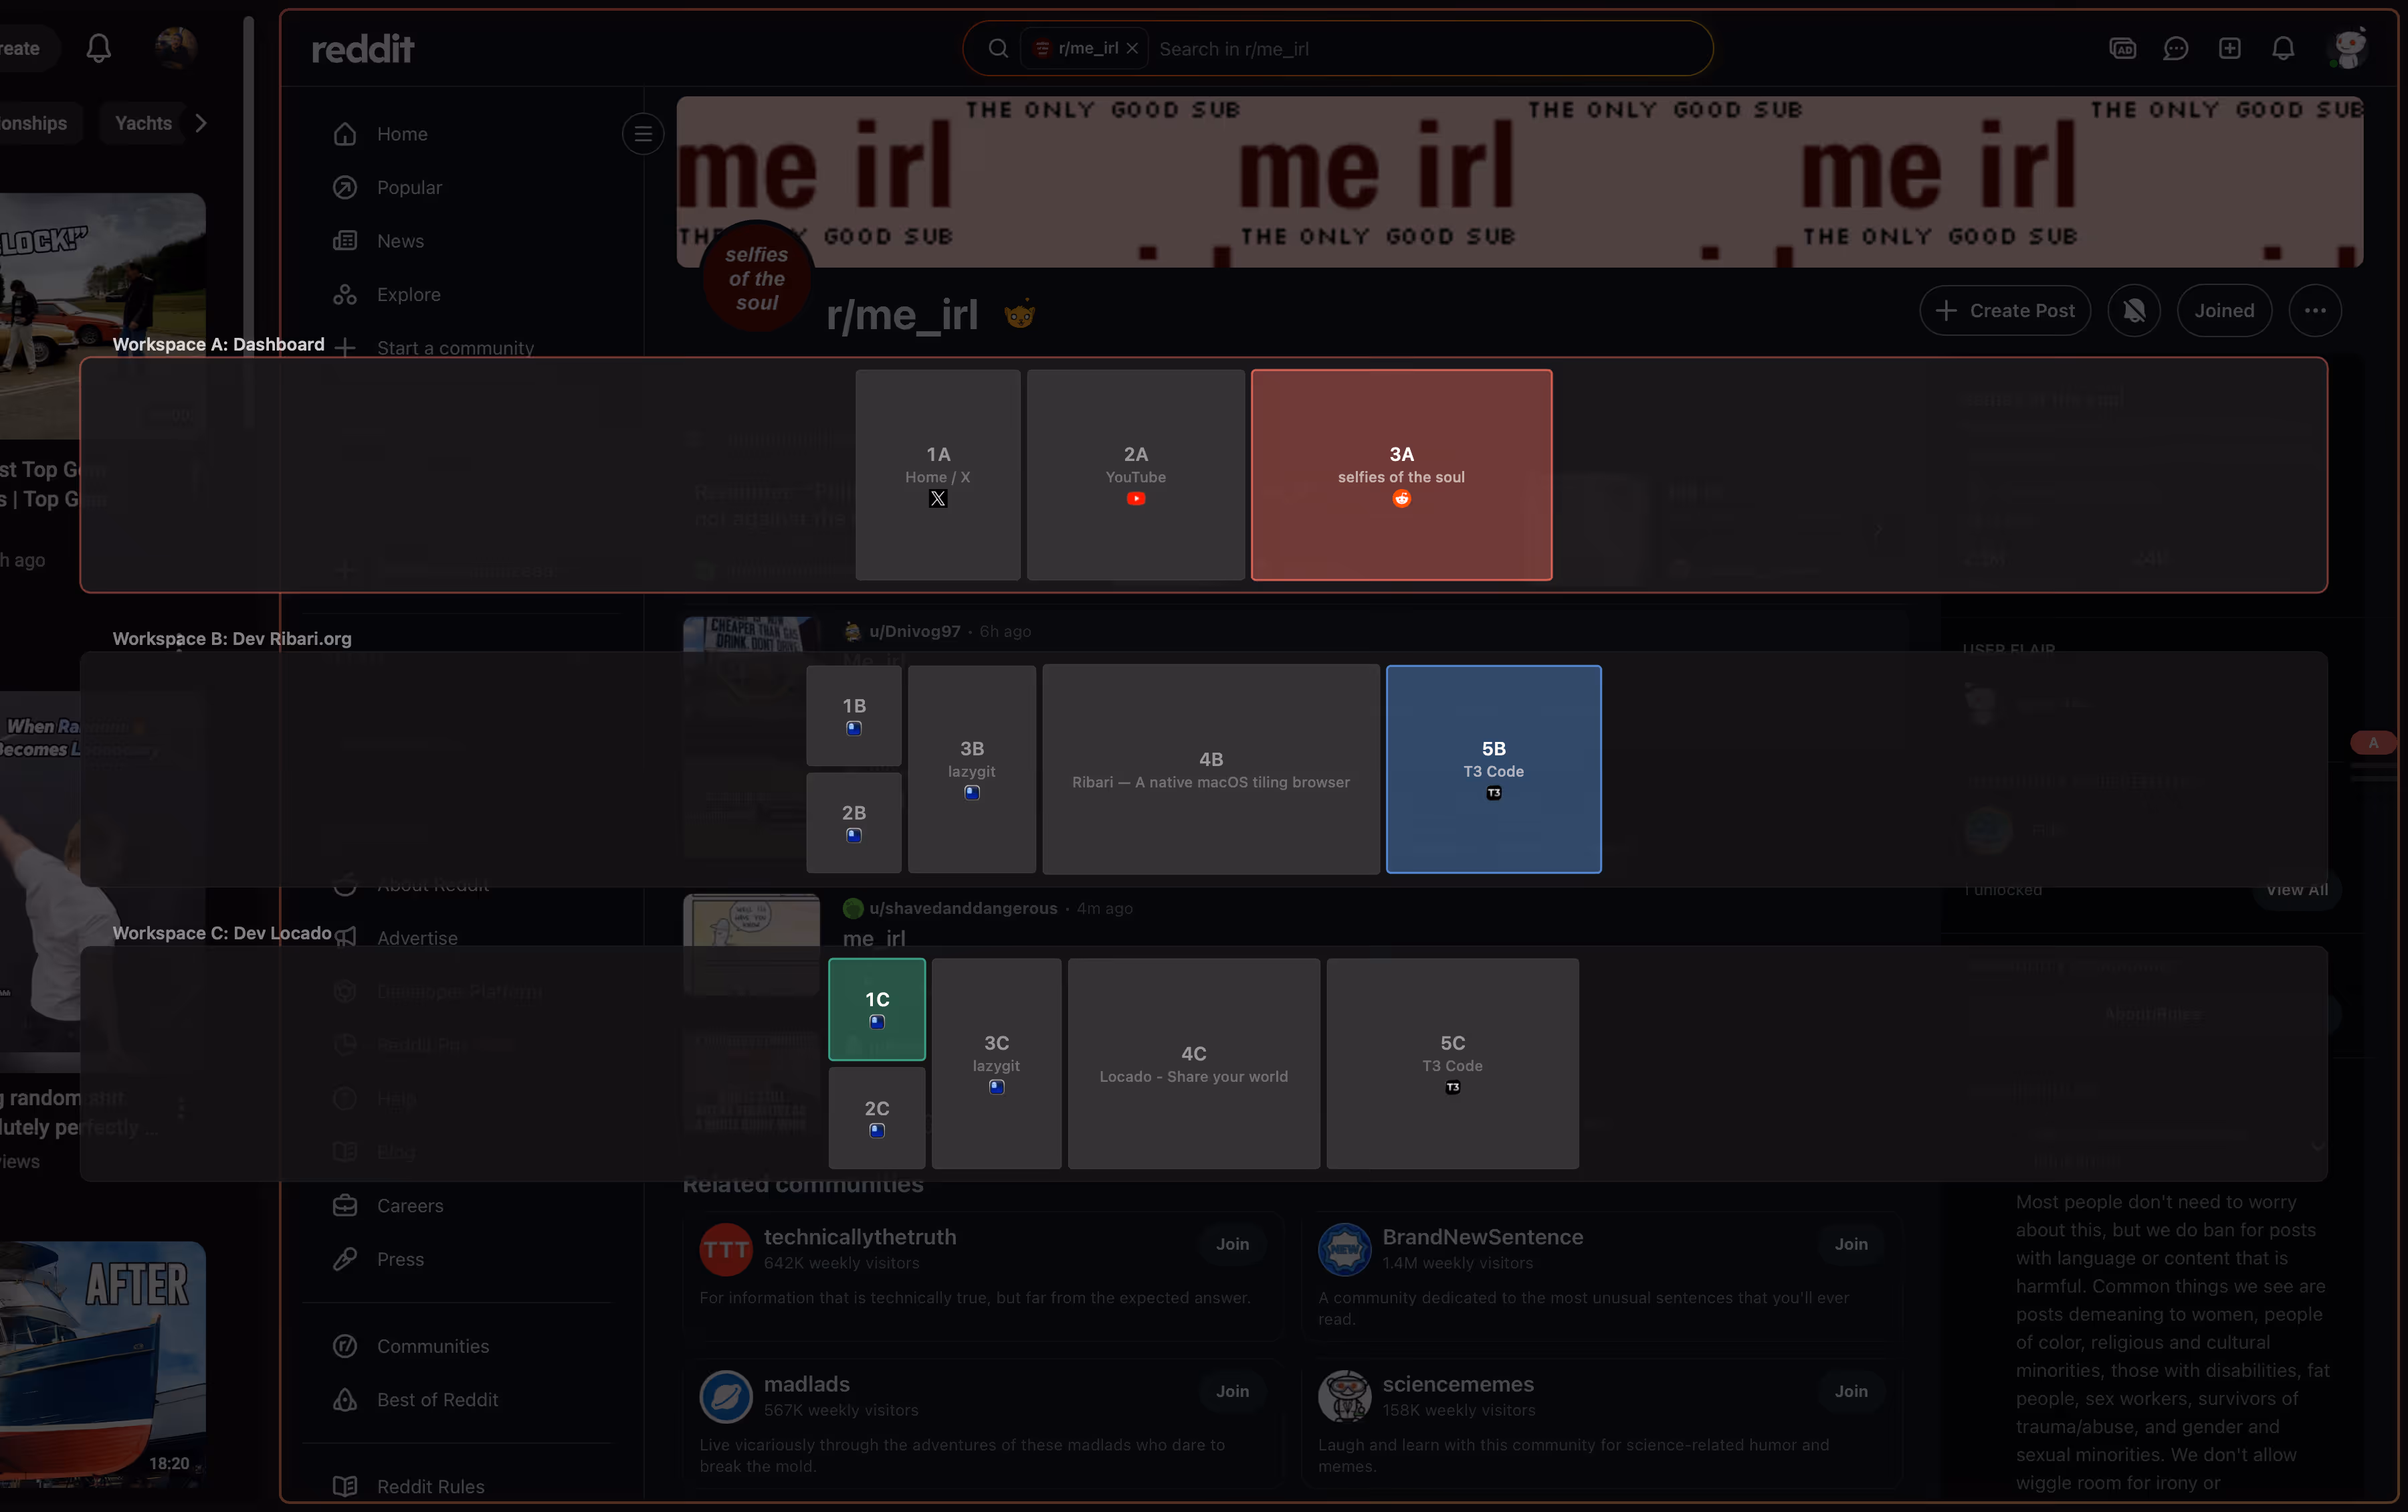Toggle muted notifications bell for r/me_irl
This screenshot has height=1512, width=2408.
click(x=2133, y=311)
